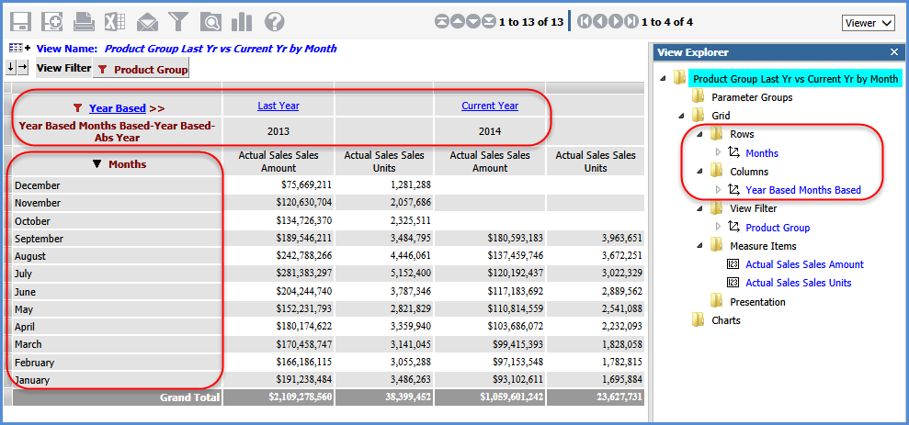Screen dimensions: 909x425
Task: Open the funnel Filter toolbar icon
Action: click(178, 22)
